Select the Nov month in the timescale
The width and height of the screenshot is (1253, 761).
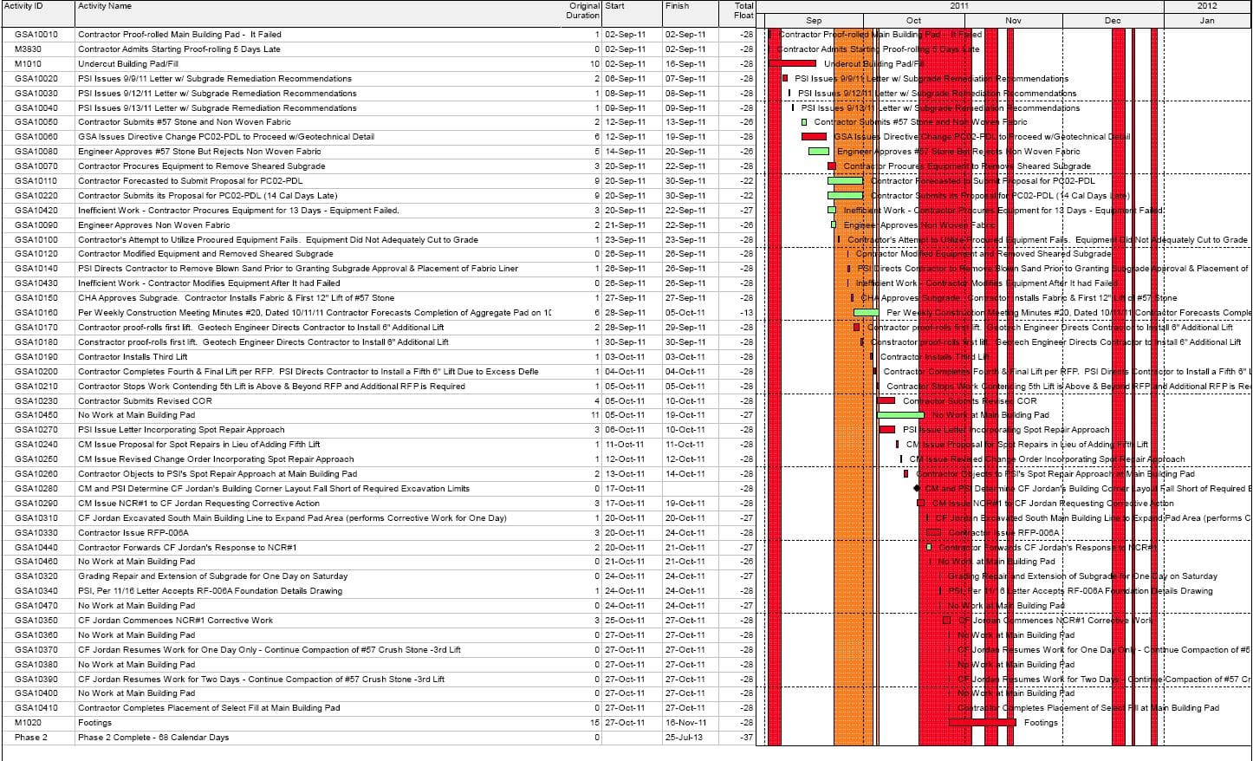[1013, 20]
